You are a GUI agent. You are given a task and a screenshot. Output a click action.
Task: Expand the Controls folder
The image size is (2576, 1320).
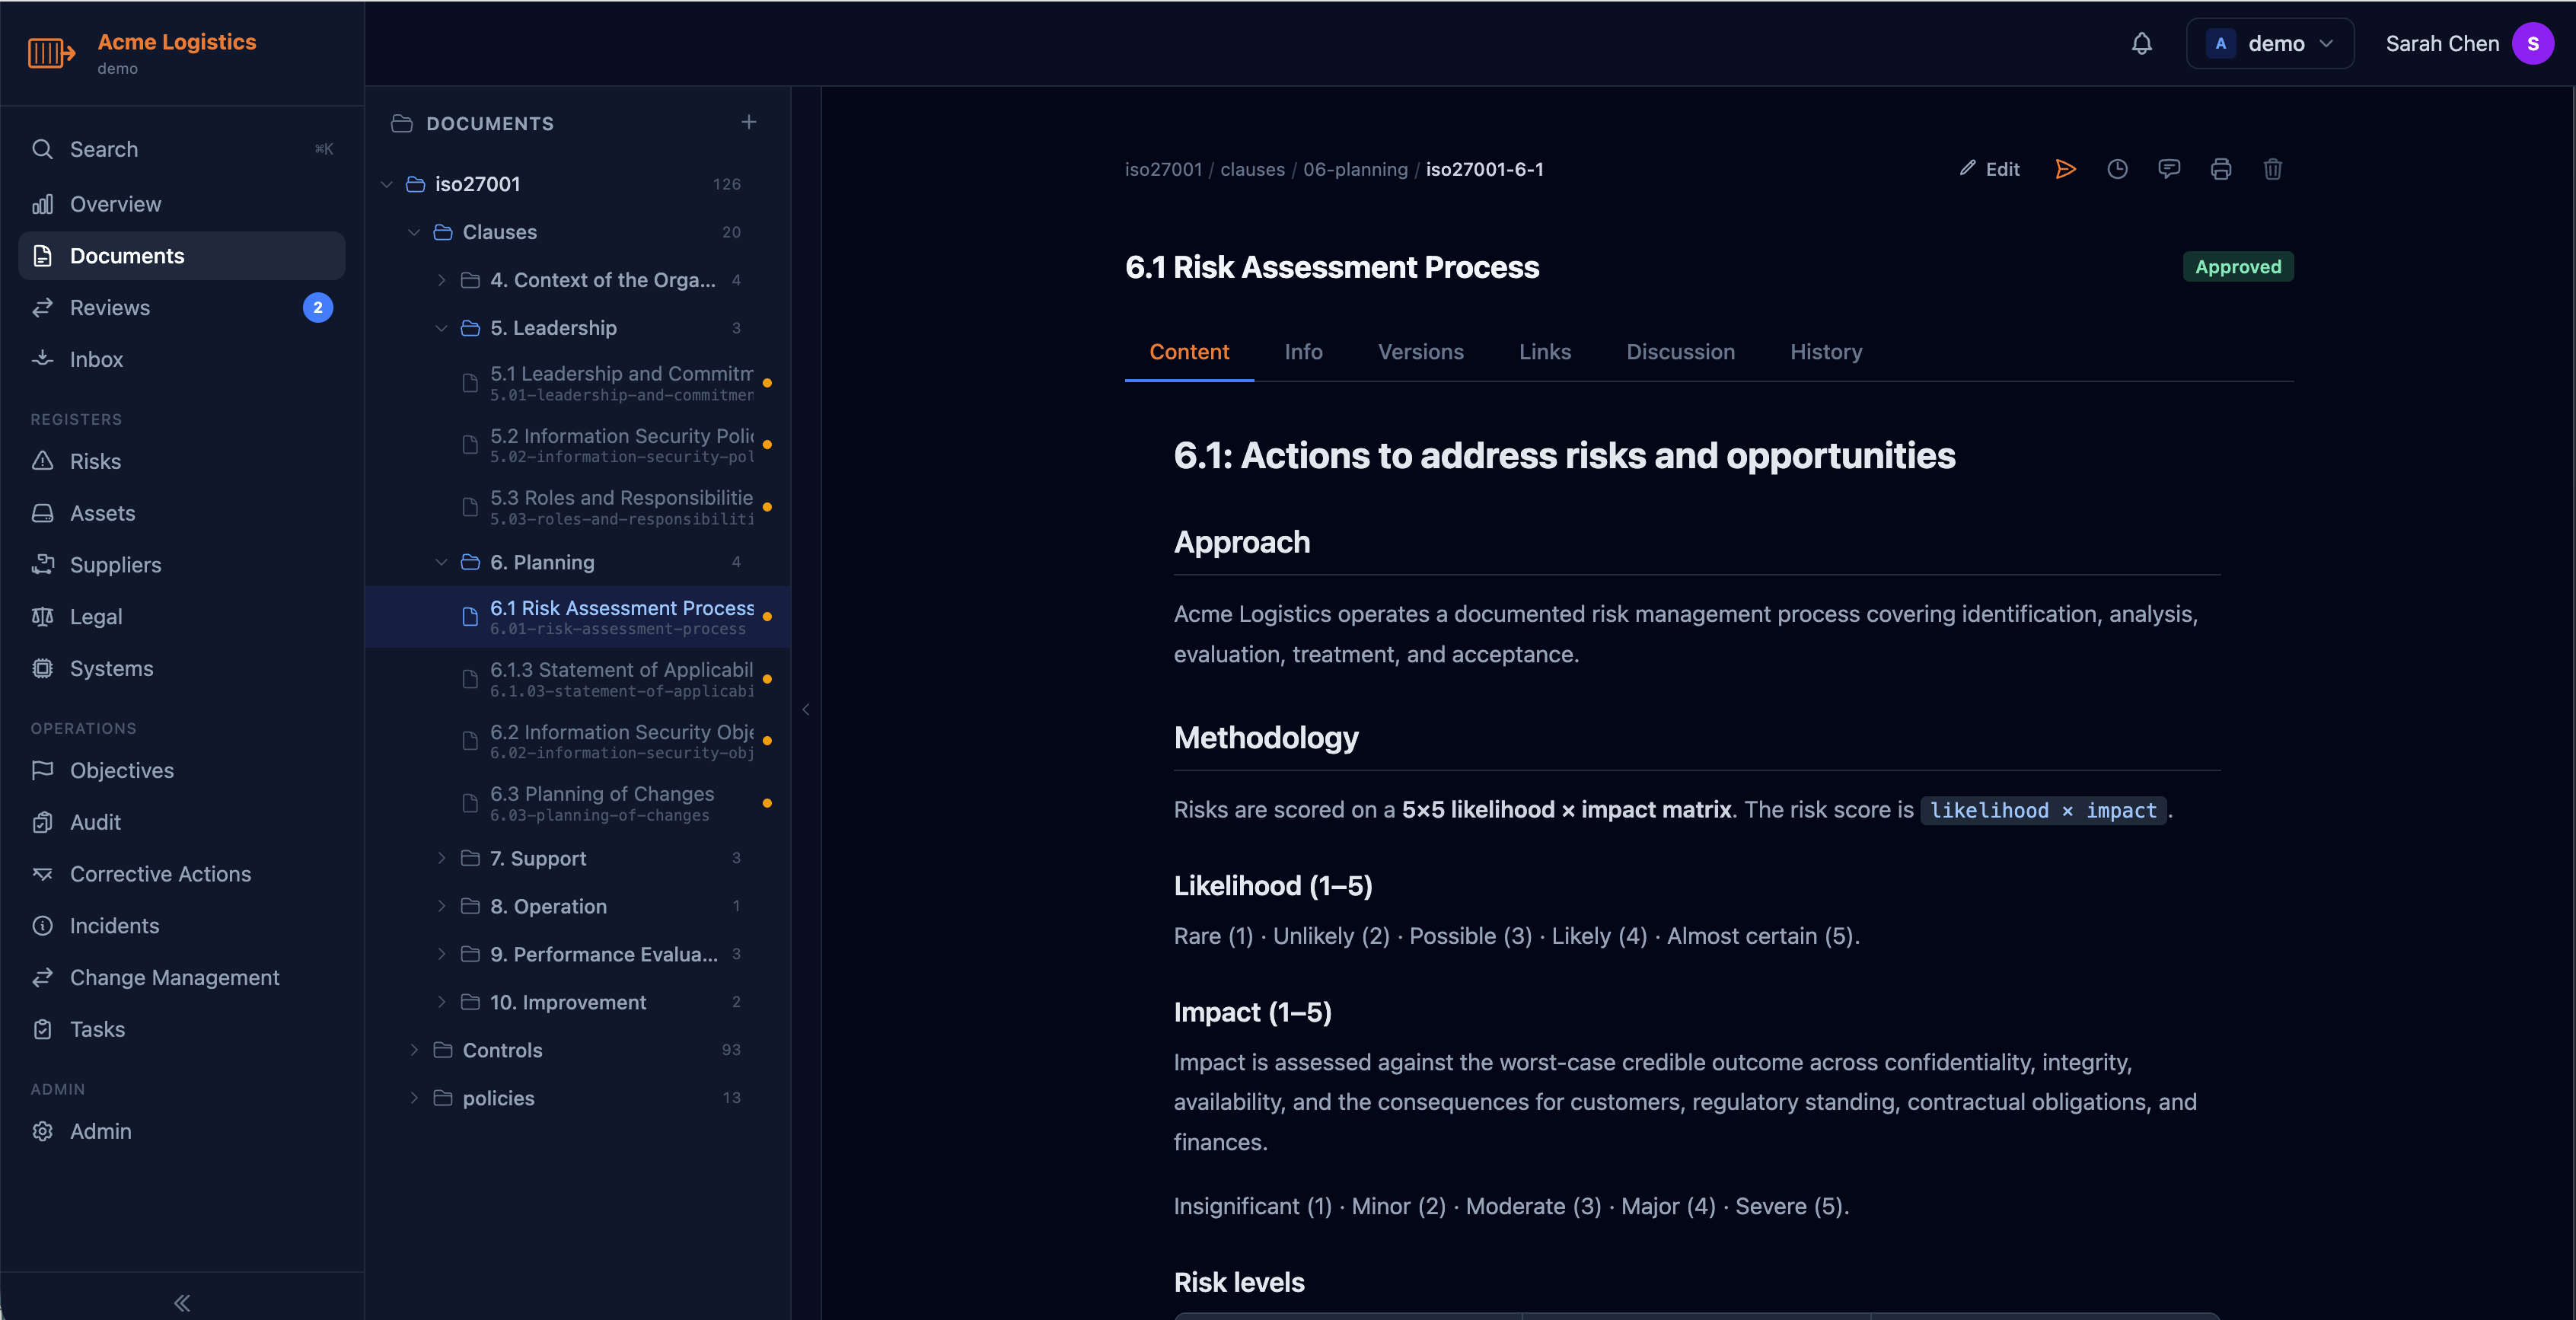414,1050
